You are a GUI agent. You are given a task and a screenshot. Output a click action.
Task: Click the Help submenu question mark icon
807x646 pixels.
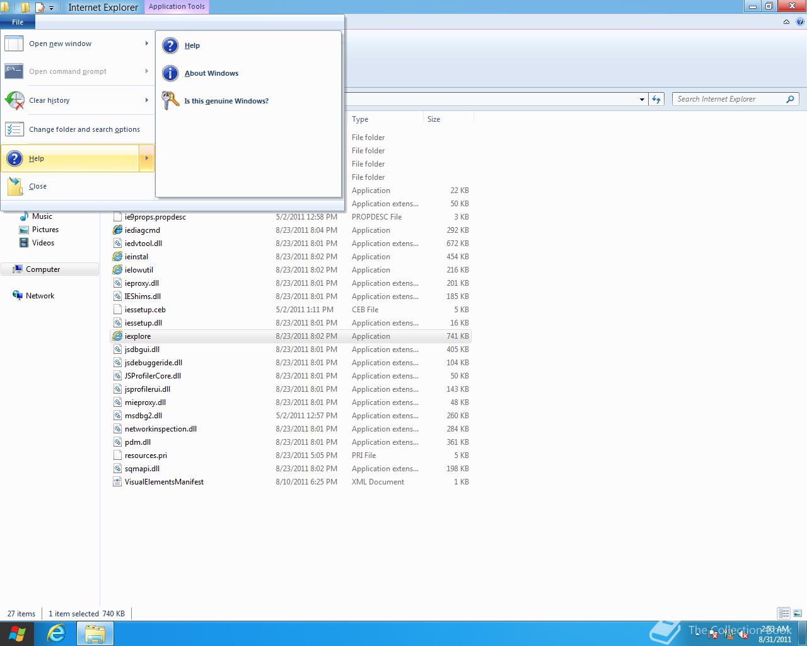tap(170, 45)
